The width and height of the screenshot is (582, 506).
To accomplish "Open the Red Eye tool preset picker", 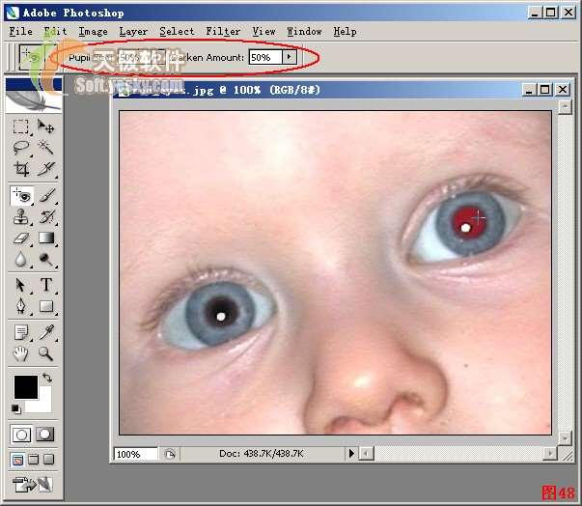I will pyautogui.click(x=32, y=58).
